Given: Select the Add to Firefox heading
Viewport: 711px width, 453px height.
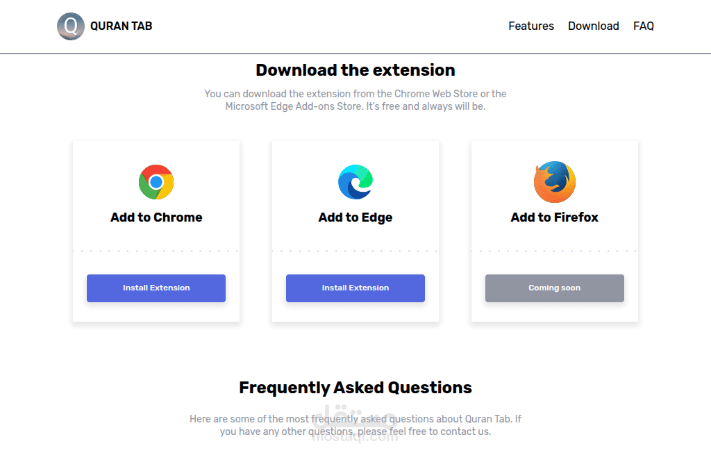Looking at the screenshot, I should (x=555, y=217).
